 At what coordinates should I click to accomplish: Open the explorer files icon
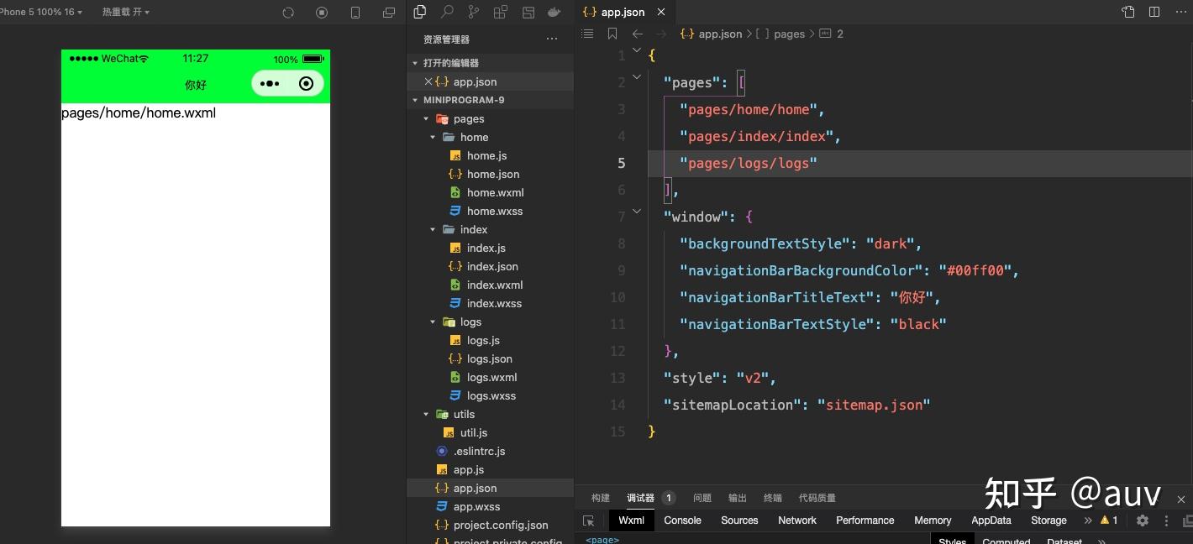tap(420, 12)
